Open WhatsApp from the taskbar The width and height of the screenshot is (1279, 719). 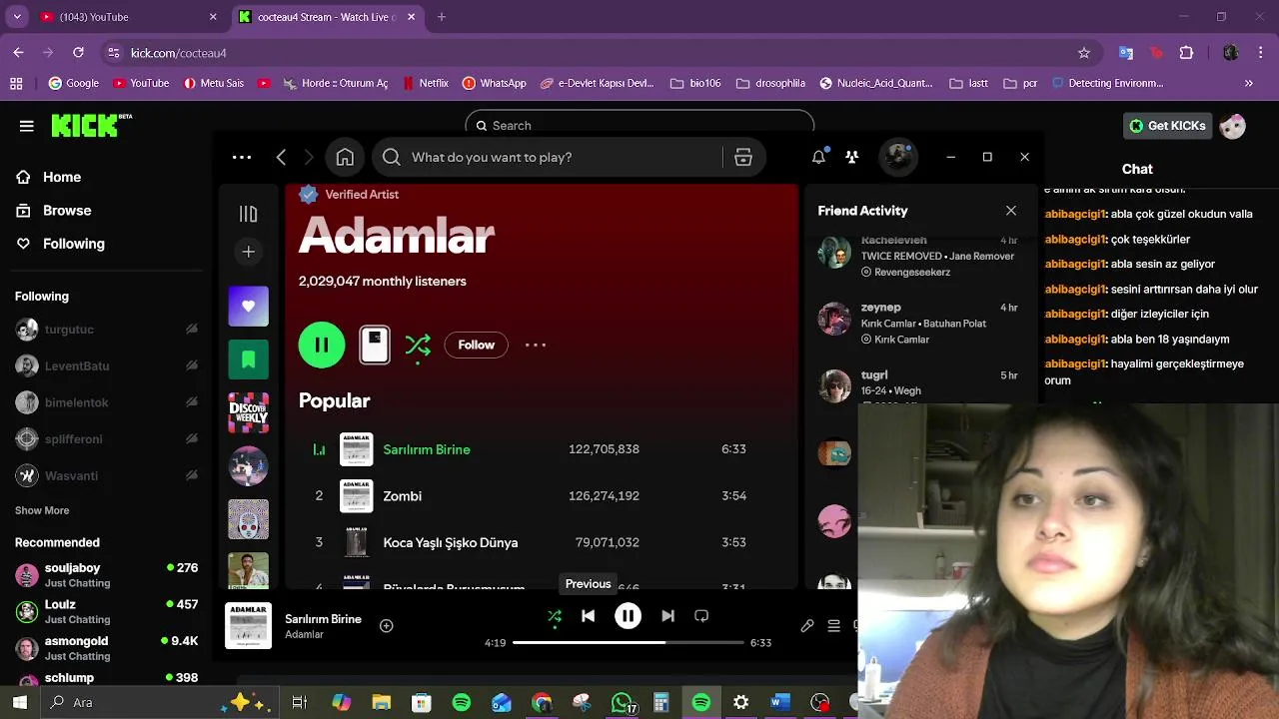622,702
